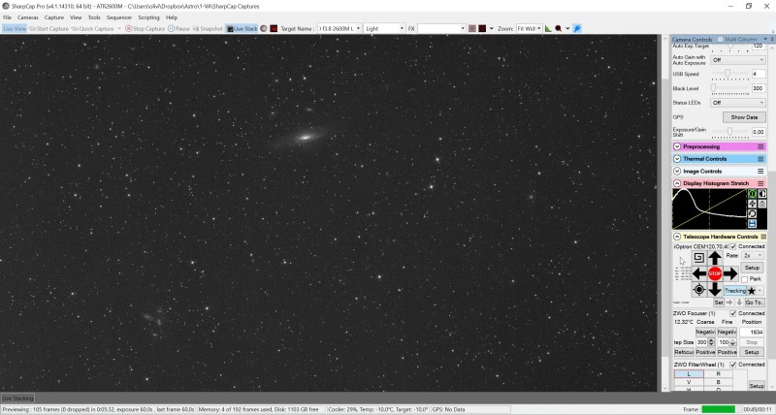Screen dimensions: 776x415
Task: Click the half black and white contrast icon in the histogram panel
Action: pyautogui.click(x=762, y=194)
